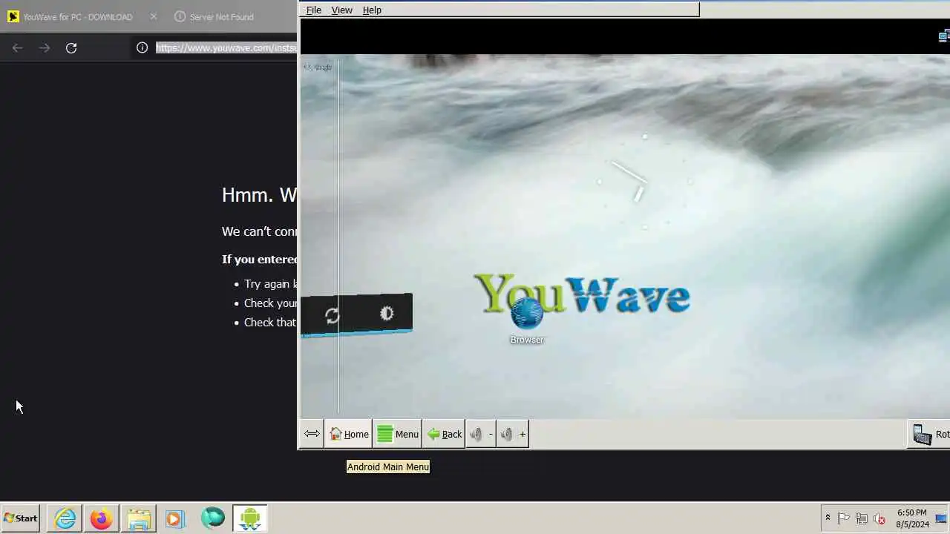
Task: Click the youwave.com URL address field
Action: pyautogui.click(x=226, y=47)
